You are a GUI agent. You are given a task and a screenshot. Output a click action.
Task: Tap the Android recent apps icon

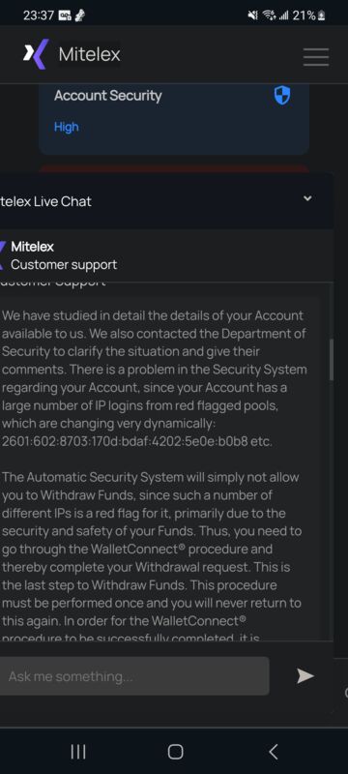78,752
